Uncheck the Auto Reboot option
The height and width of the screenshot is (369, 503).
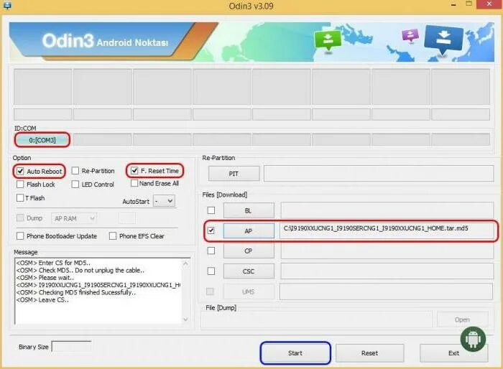[20, 171]
